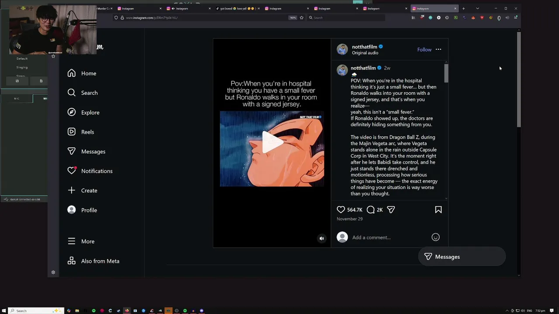Screen dimensions: 559x314
Task: Play the Vegeta video
Action: pyautogui.click(x=272, y=143)
